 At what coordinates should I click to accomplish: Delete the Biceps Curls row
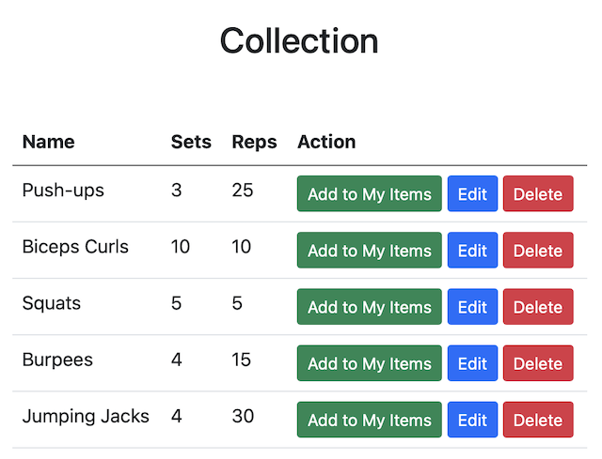538,251
